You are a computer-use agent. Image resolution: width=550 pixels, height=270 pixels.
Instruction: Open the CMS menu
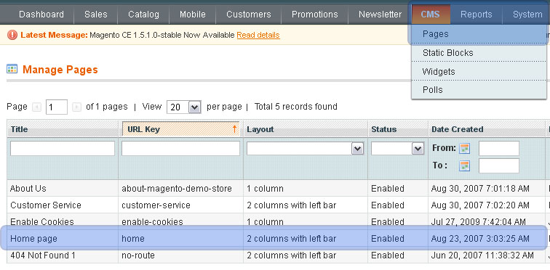pyautogui.click(x=431, y=15)
